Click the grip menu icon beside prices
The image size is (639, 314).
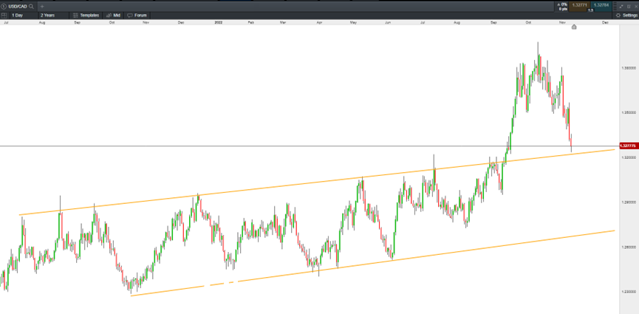615,7
